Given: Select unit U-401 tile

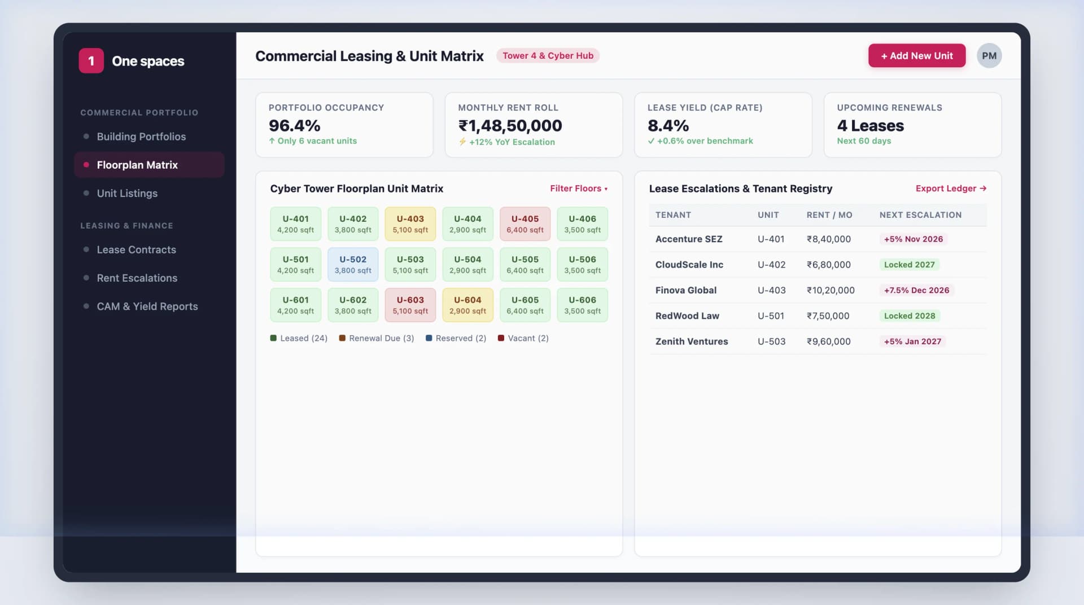Looking at the screenshot, I should tap(296, 224).
